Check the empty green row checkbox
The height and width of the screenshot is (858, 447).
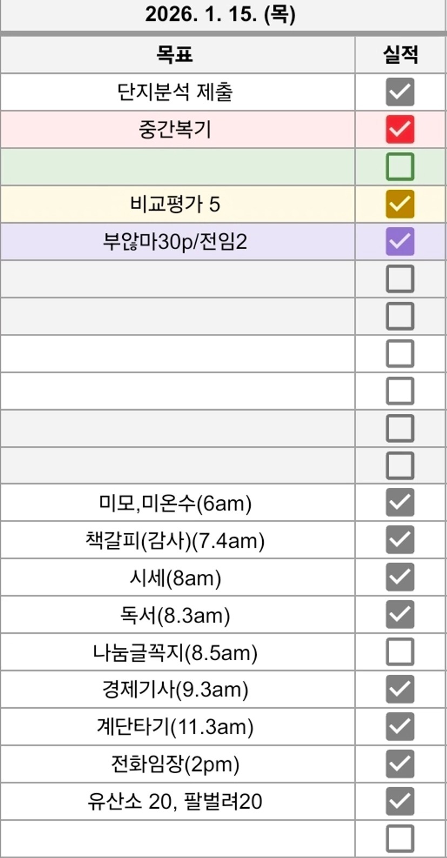tap(400, 166)
